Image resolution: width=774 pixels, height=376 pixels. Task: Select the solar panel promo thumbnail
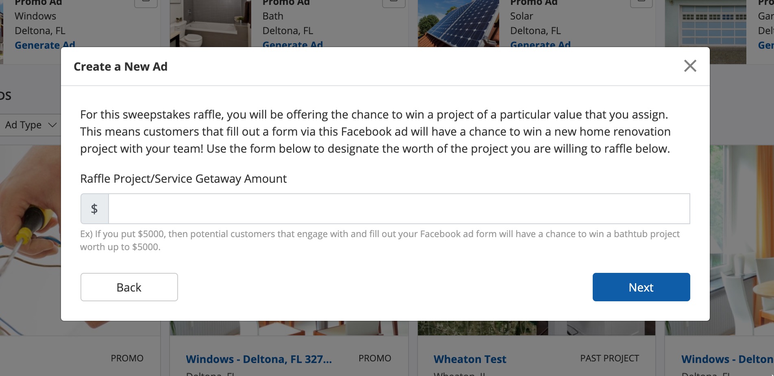point(458,23)
